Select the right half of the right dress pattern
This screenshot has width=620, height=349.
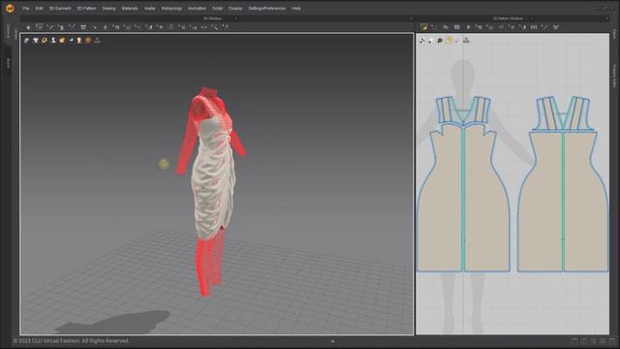coord(585,202)
